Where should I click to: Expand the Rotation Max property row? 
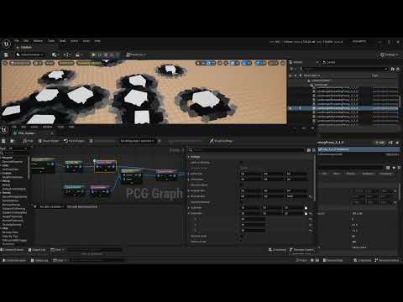tap(189, 196)
